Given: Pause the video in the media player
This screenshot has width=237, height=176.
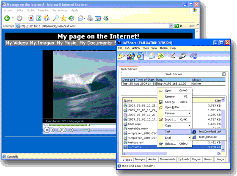Looking at the screenshot, I should (47, 130).
